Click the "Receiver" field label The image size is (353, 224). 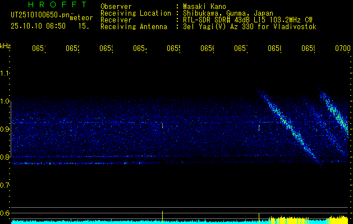coord(116,20)
